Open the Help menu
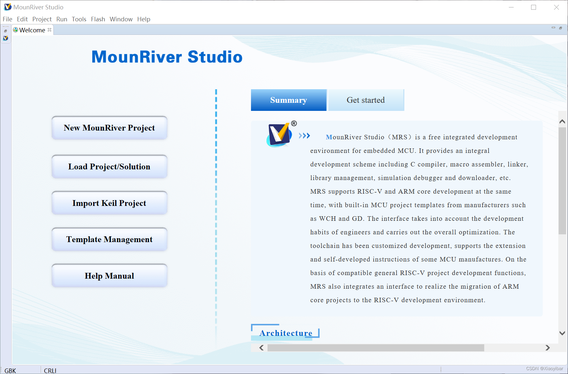Screen dimensions: 568x374 144,19
